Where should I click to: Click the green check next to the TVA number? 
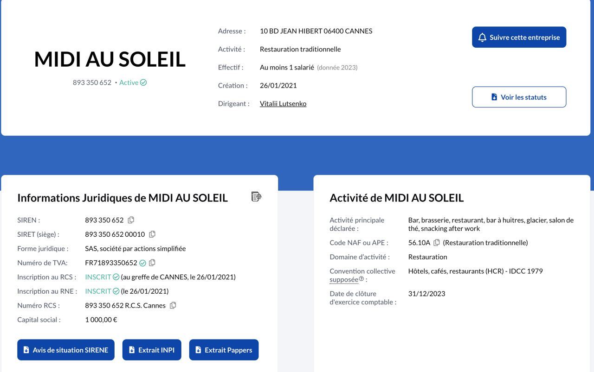[143, 262]
